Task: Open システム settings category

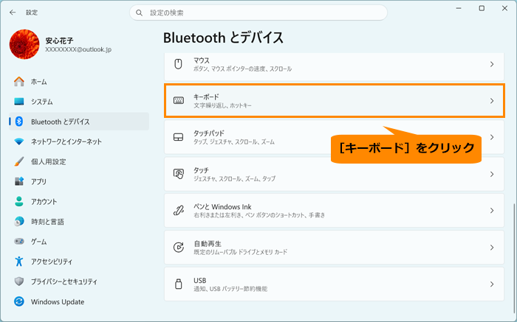Action: pos(79,102)
